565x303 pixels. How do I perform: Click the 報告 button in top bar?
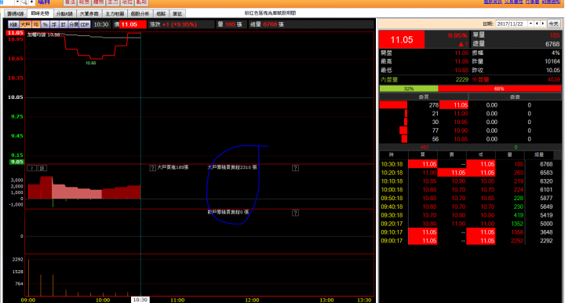pyautogui.click(x=84, y=2)
